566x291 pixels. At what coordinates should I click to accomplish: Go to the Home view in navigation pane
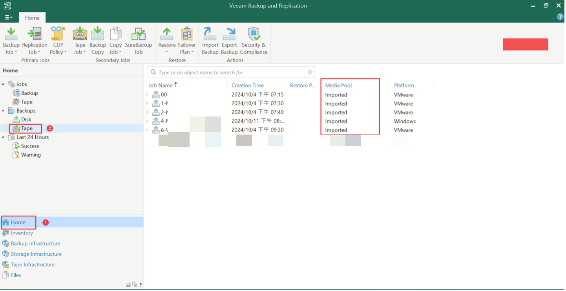72,222
